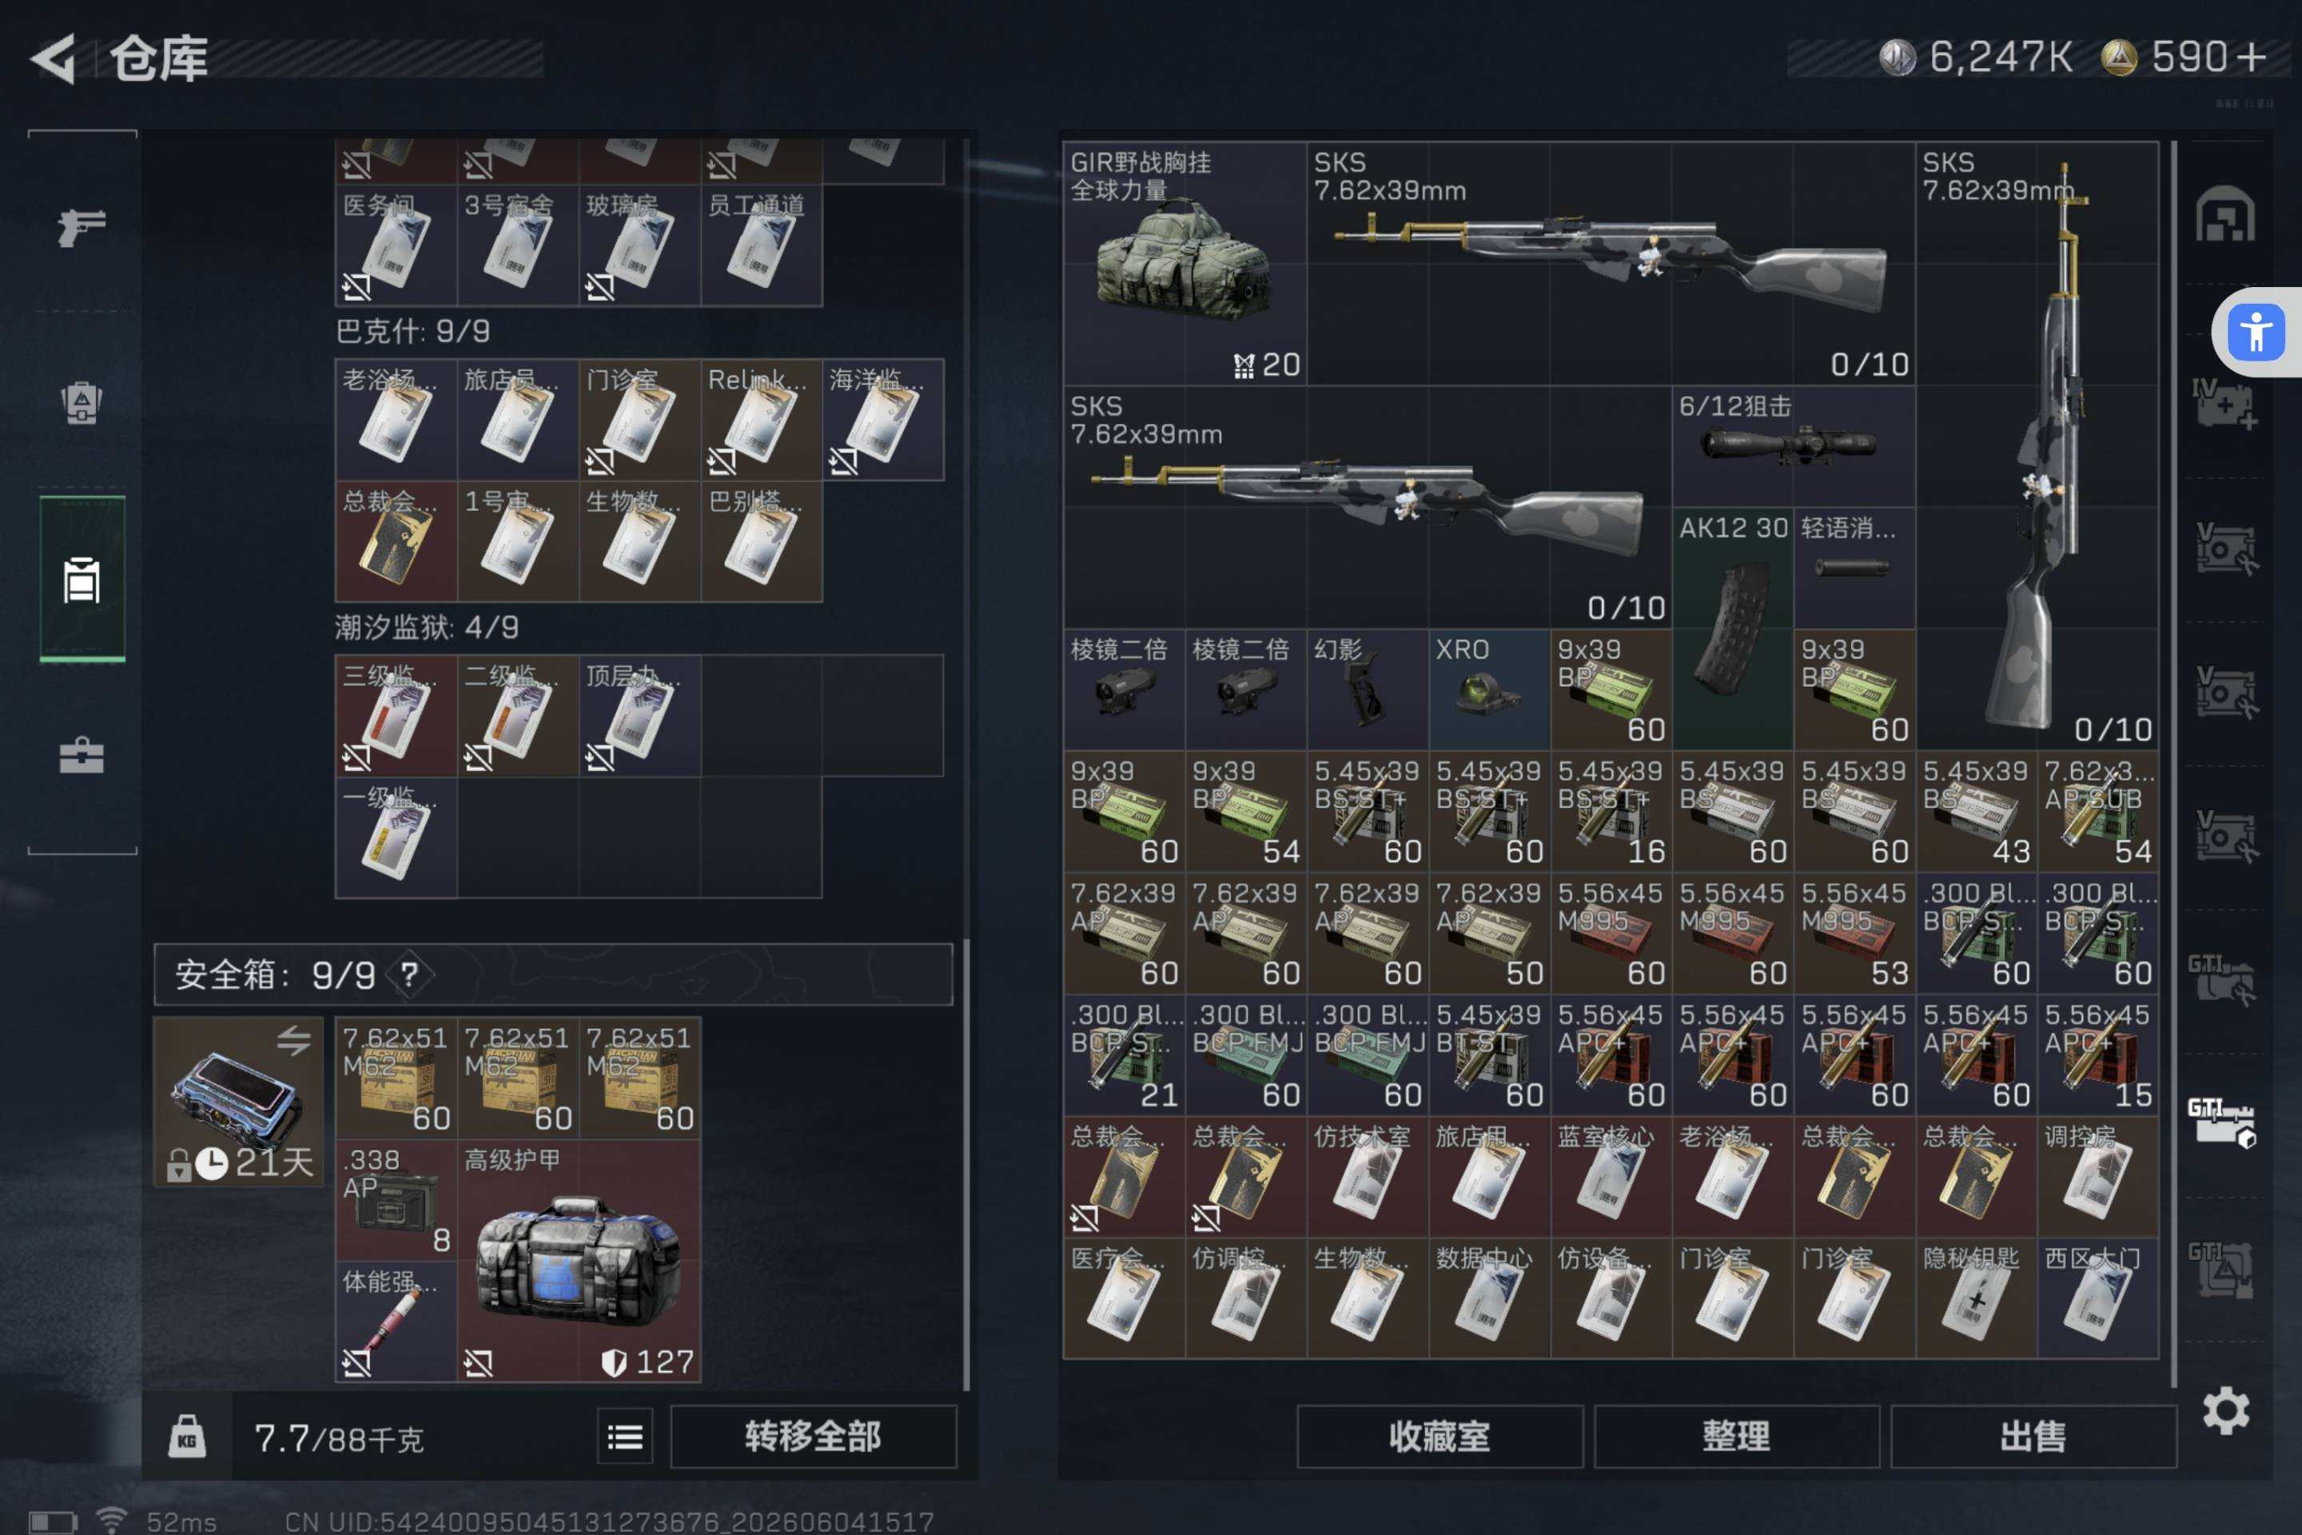Open the safe box case showing 21天

click(x=238, y=1102)
